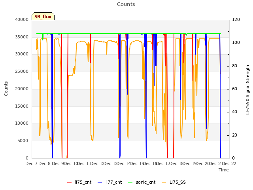Click the 'Dec 22' x-axis label
Viewport: 253px width, 190px height.
229,163
